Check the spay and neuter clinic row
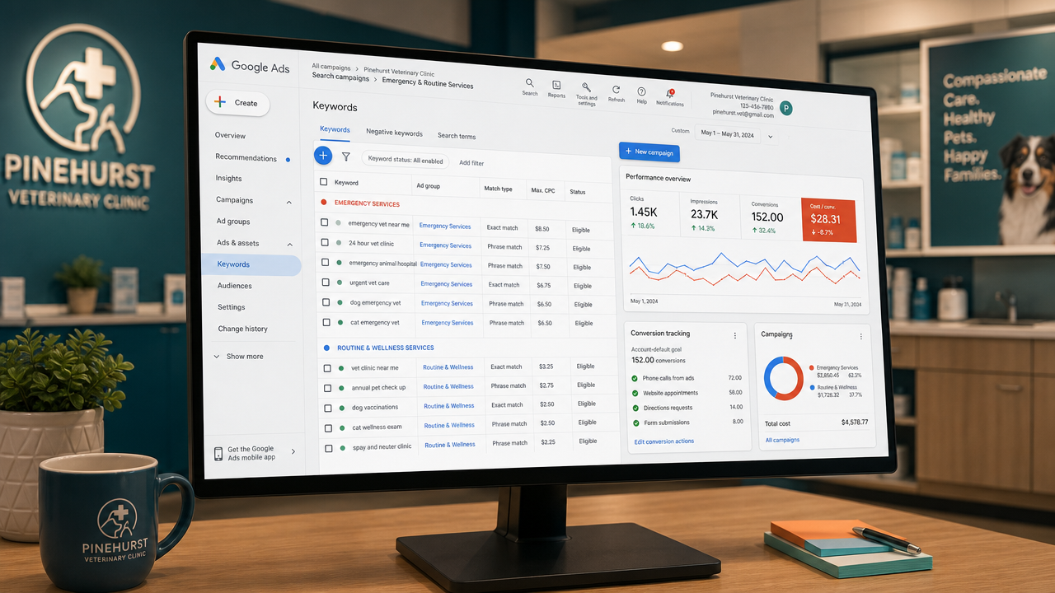This screenshot has height=593, width=1055. point(329,448)
